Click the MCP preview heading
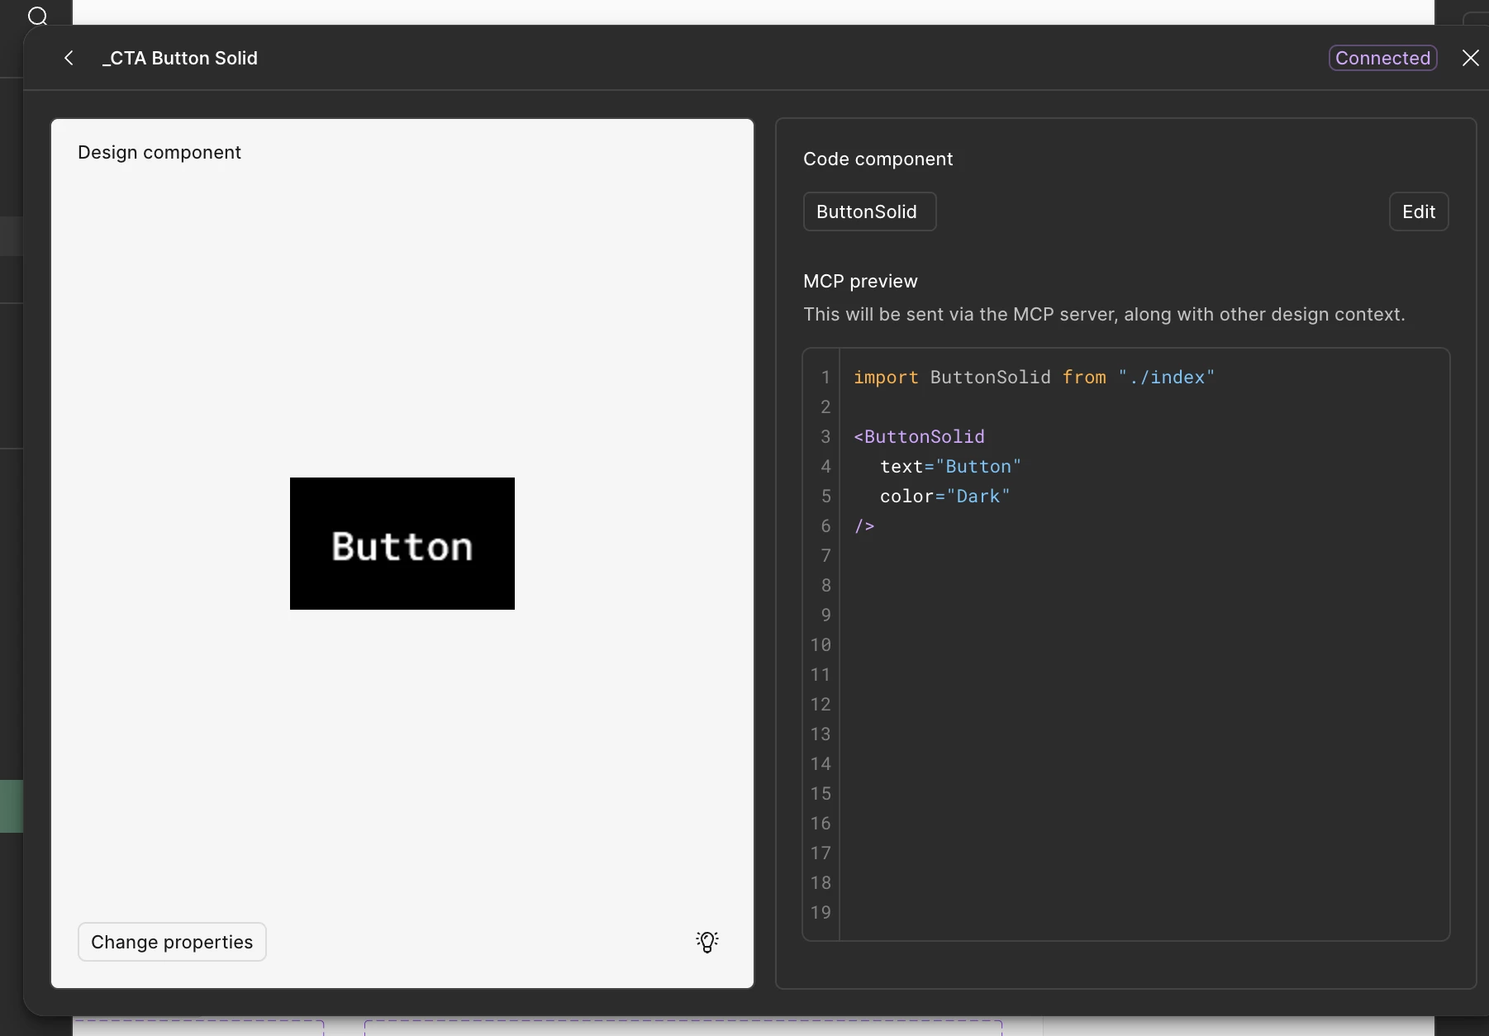This screenshot has width=1489, height=1036. (860, 281)
